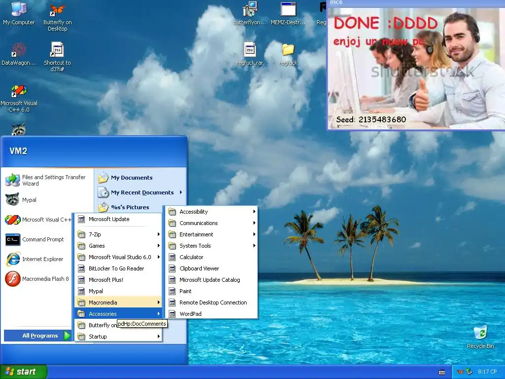This screenshot has width=505, height=379.
Task: Open Microsoft Update from programs list
Action: pos(118,219)
